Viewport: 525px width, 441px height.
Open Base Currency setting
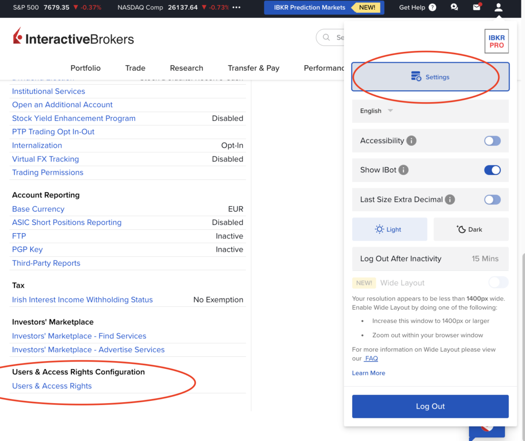click(38, 209)
